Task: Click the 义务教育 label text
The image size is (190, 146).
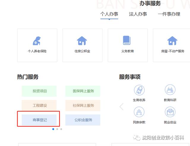Action: click(128, 51)
